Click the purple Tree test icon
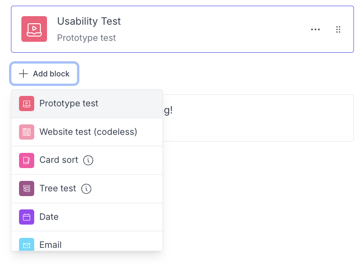 (x=27, y=189)
